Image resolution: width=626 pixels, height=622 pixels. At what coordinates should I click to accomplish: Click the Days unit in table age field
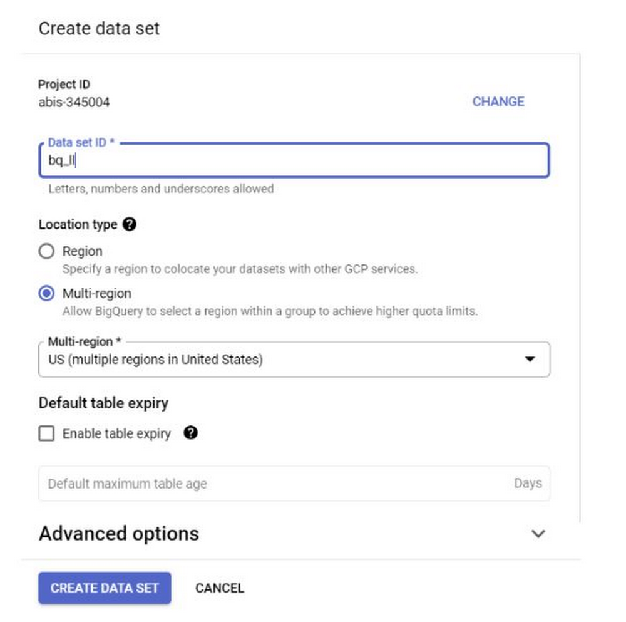pyautogui.click(x=528, y=484)
